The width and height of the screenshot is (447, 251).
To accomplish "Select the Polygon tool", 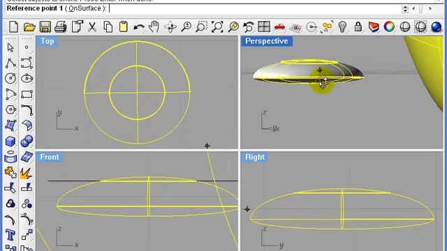I will (10, 110).
